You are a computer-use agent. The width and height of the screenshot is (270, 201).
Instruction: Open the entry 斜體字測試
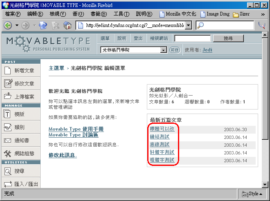tap(162, 152)
